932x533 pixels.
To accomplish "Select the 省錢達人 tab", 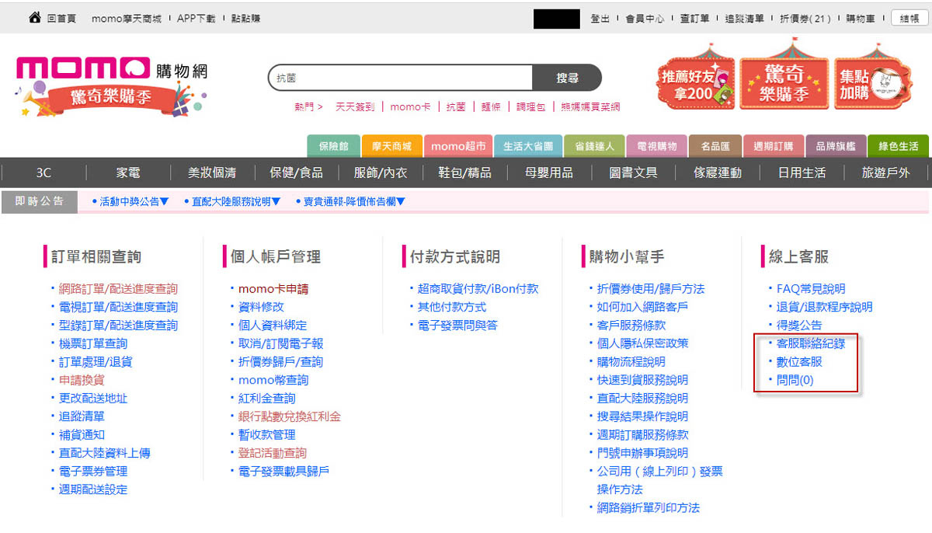I will 594,146.
